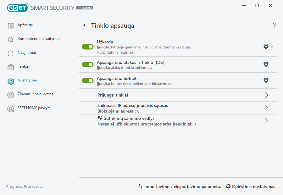Open Prijungti tinklai via its chevron
Viewport: 283px width, 195px height.
coord(266,95)
